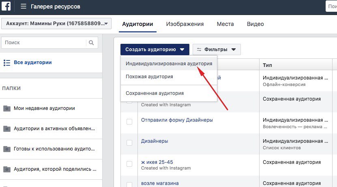Click the Галерея ресурсов title
This screenshot has width=337, height=187.
click(x=56, y=6)
